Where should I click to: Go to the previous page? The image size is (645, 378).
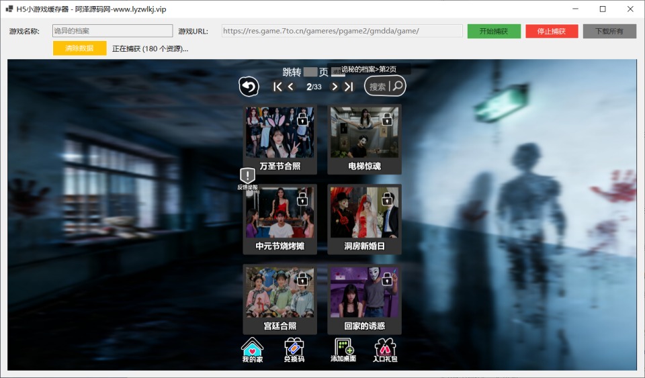pyautogui.click(x=291, y=87)
